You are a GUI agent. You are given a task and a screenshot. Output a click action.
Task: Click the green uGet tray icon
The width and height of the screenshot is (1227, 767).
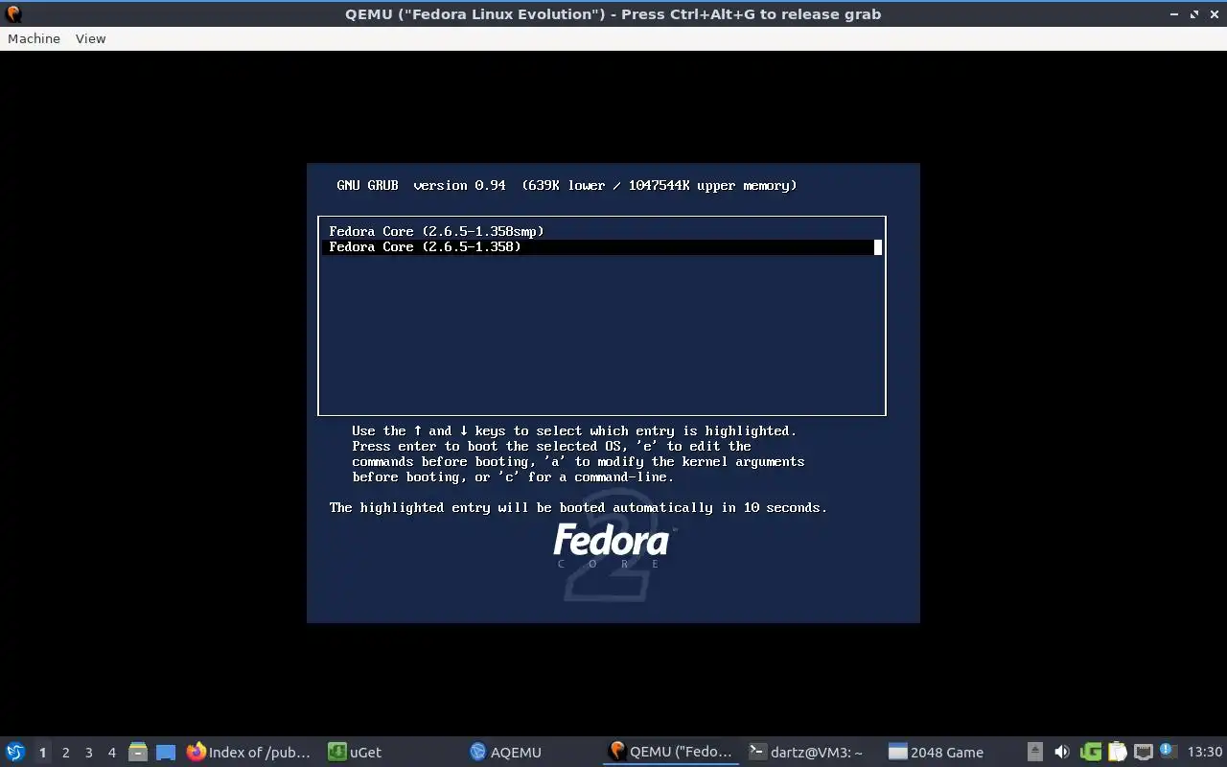[x=1090, y=752]
